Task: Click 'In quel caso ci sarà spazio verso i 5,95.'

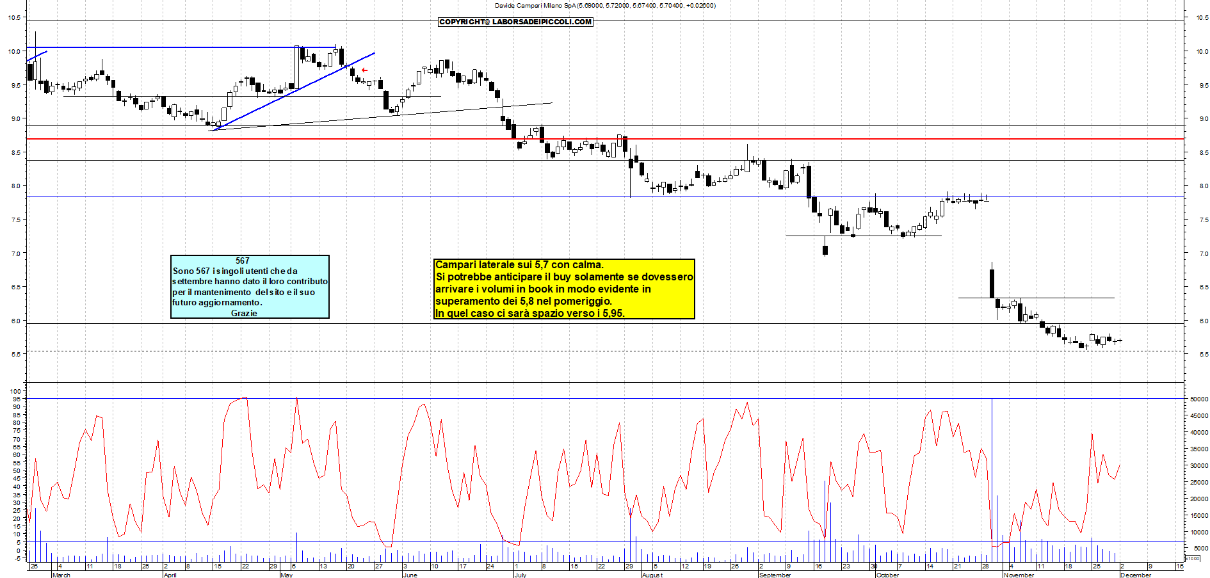Action: point(529,313)
